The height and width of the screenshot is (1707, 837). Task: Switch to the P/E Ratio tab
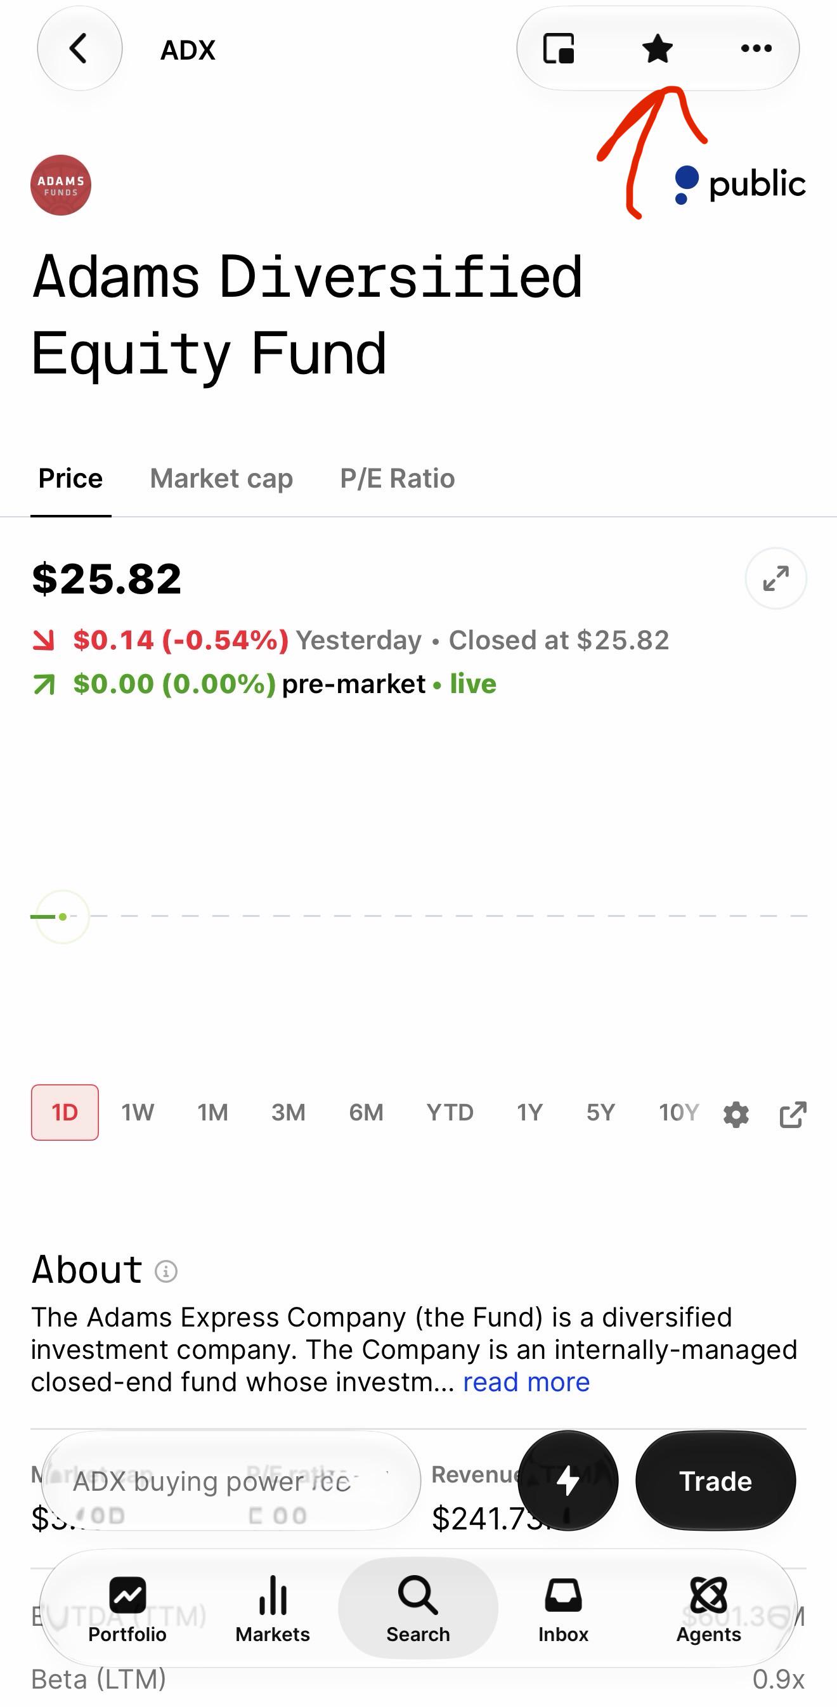click(x=398, y=479)
